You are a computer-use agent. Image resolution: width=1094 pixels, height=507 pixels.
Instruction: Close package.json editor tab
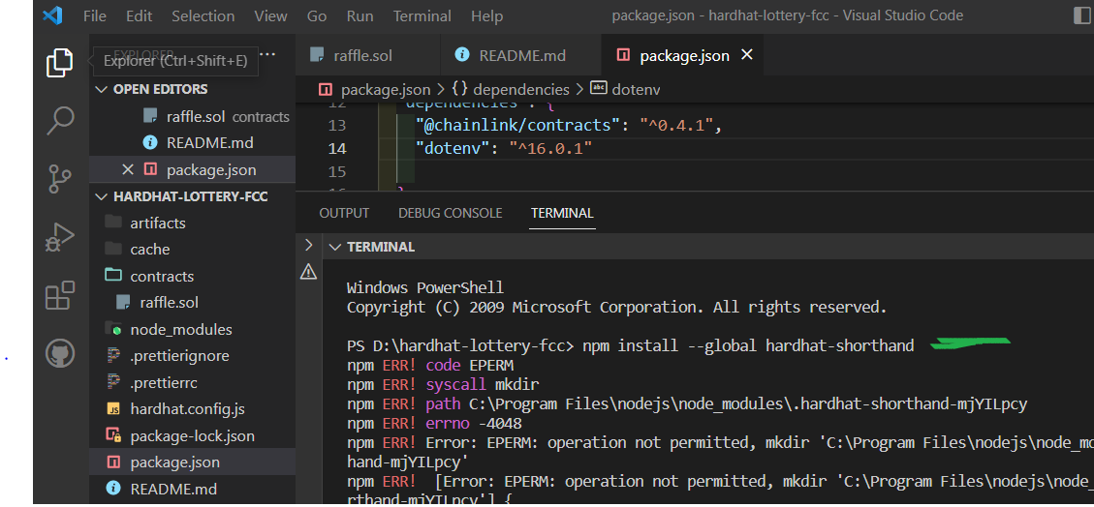tap(746, 54)
